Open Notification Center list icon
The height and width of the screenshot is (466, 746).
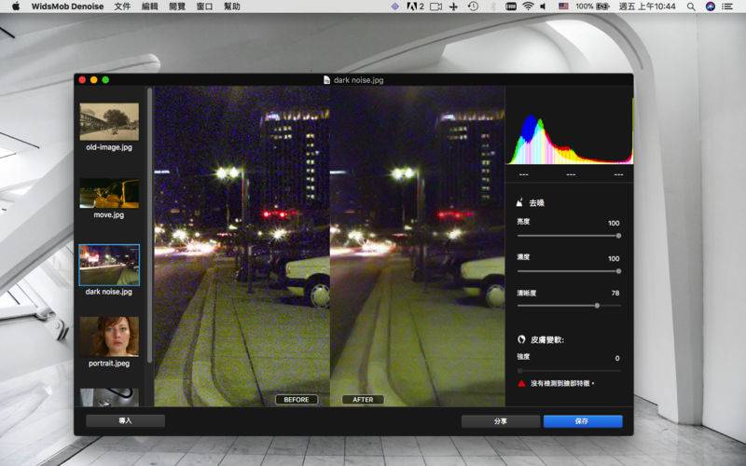(x=727, y=7)
